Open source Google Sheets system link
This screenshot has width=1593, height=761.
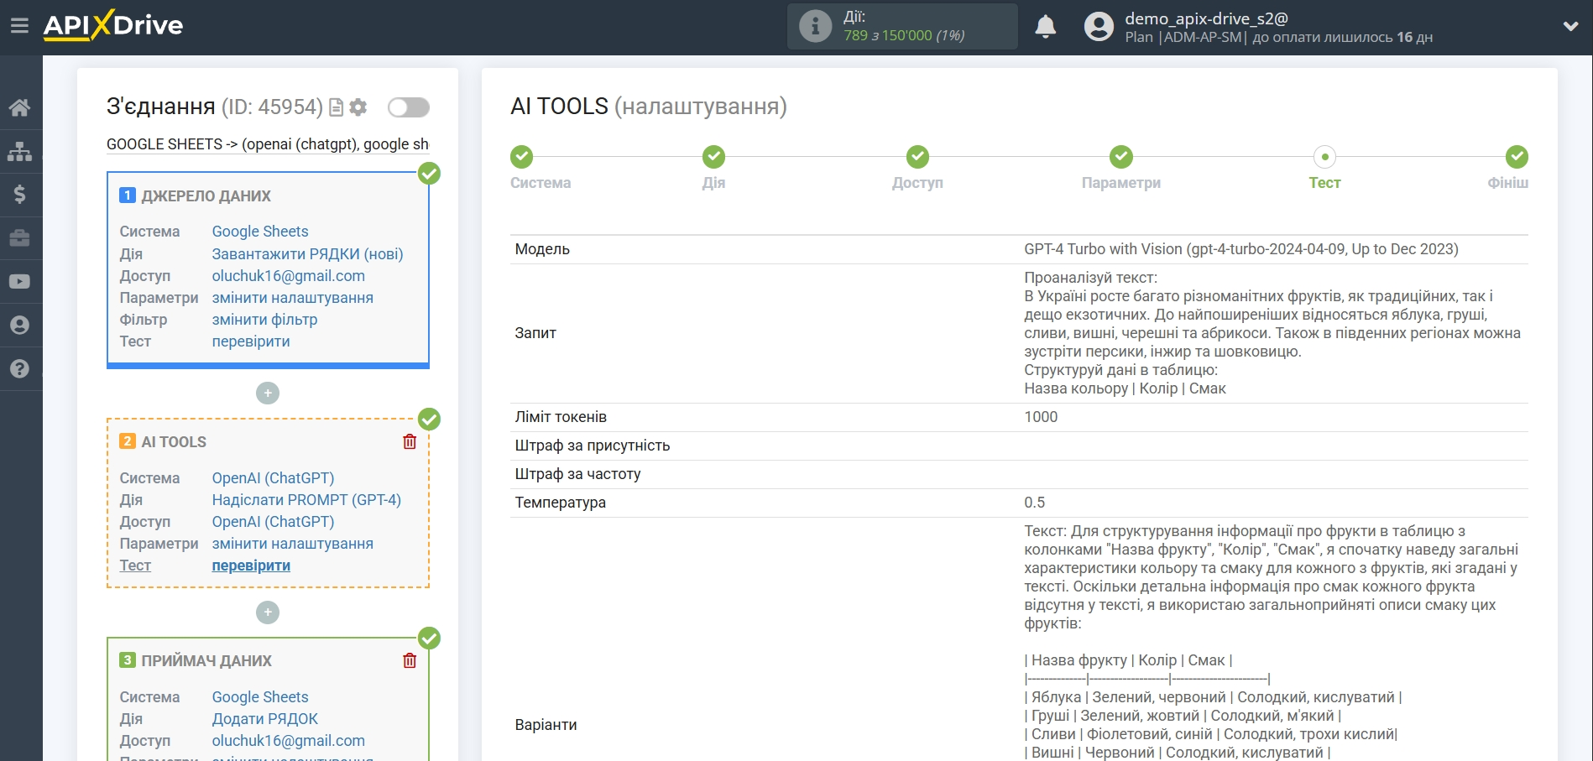(260, 232)
